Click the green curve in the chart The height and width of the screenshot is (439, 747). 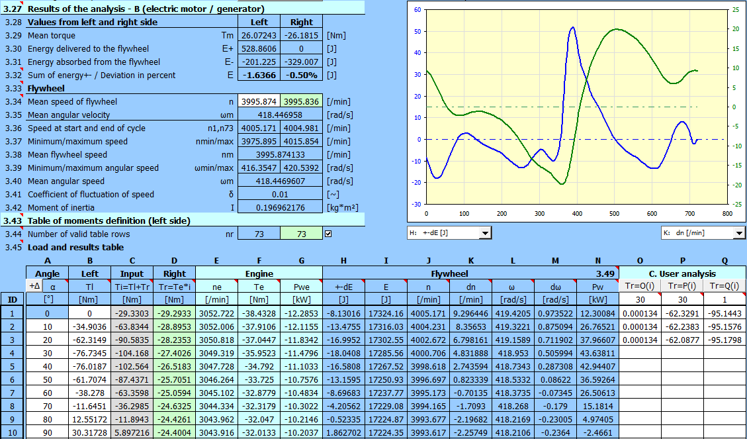(x=615, y=29)
